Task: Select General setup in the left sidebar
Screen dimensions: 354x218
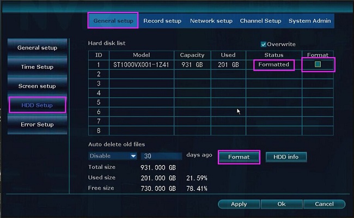Action: (37, 47)
